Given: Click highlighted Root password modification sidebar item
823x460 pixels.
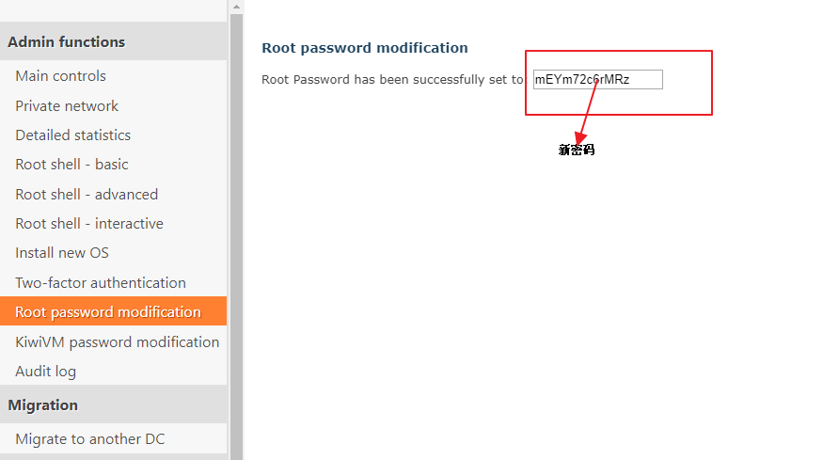Looking at the screenshot, I should (x=108, y=312).
